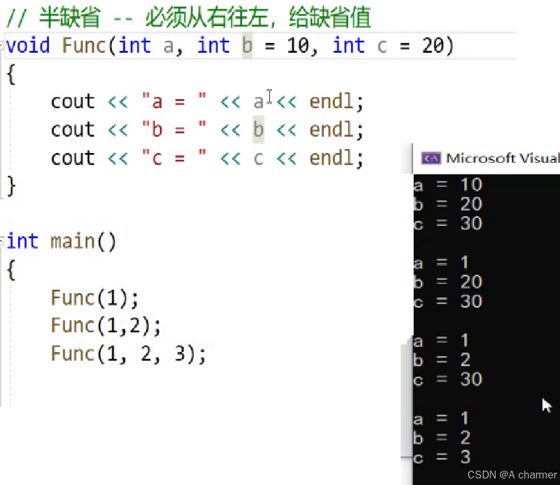Click the call 'Func(1, 2, 3);'
The height and width of the screenshot is (485, 560).
point(129,354)
